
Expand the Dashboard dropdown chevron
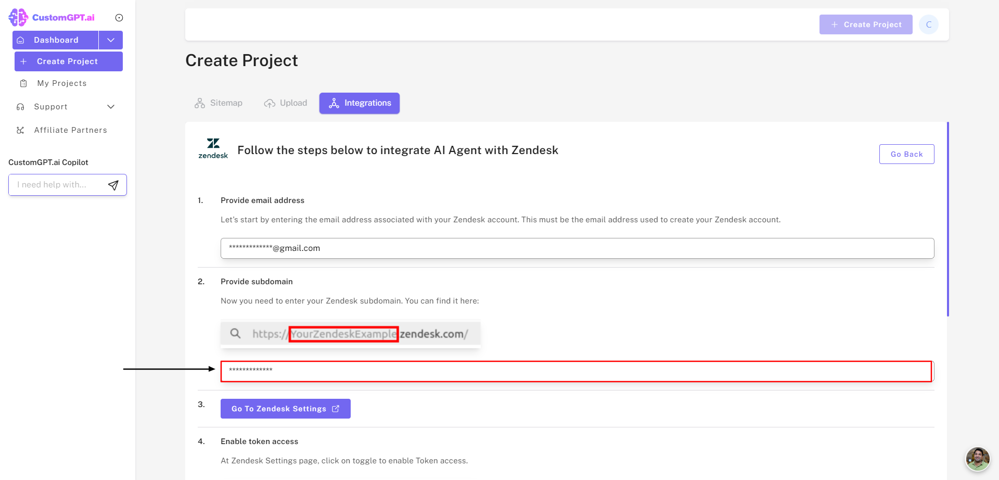111,40
